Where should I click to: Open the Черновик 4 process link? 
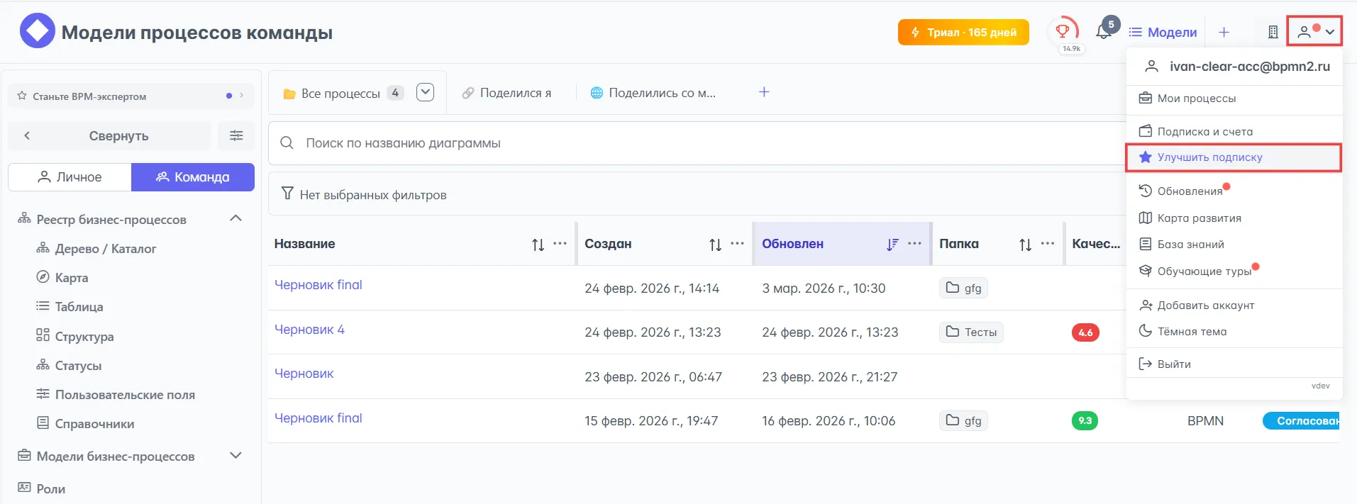coord(309,330)
